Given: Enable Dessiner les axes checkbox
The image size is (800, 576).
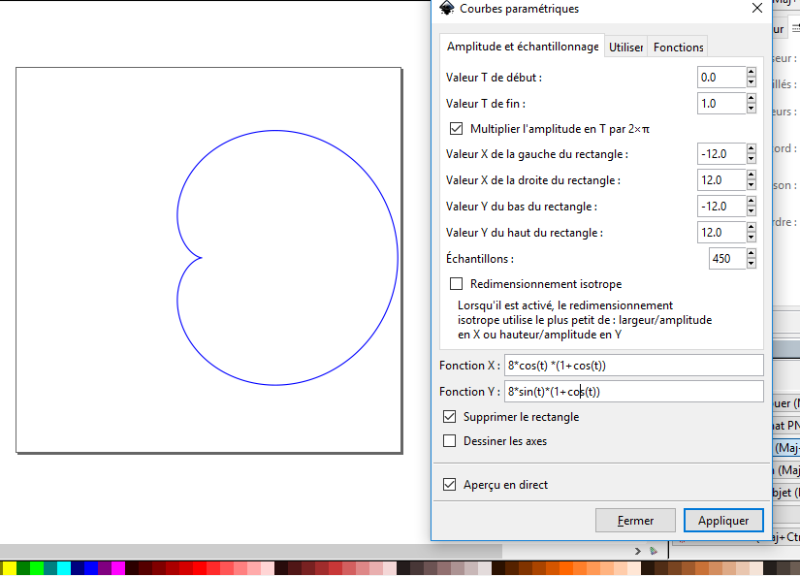Looking at the screenshot, I should [x=450, y=441].
